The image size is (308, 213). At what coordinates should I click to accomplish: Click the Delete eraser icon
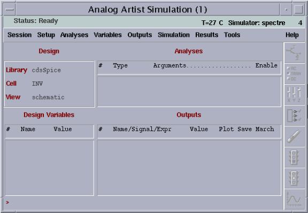[x=294, y=136]
